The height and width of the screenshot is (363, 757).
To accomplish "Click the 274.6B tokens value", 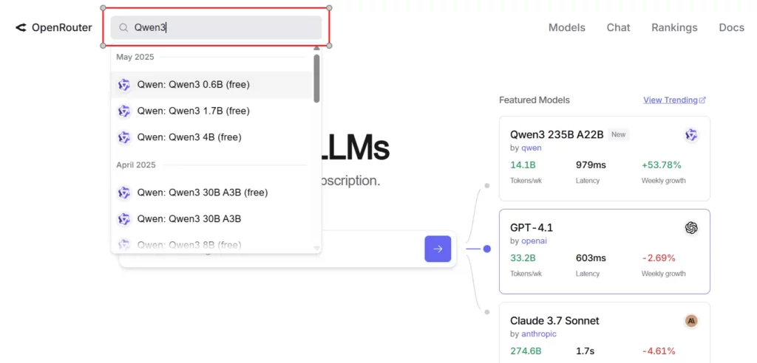I will tap(526, 351).
